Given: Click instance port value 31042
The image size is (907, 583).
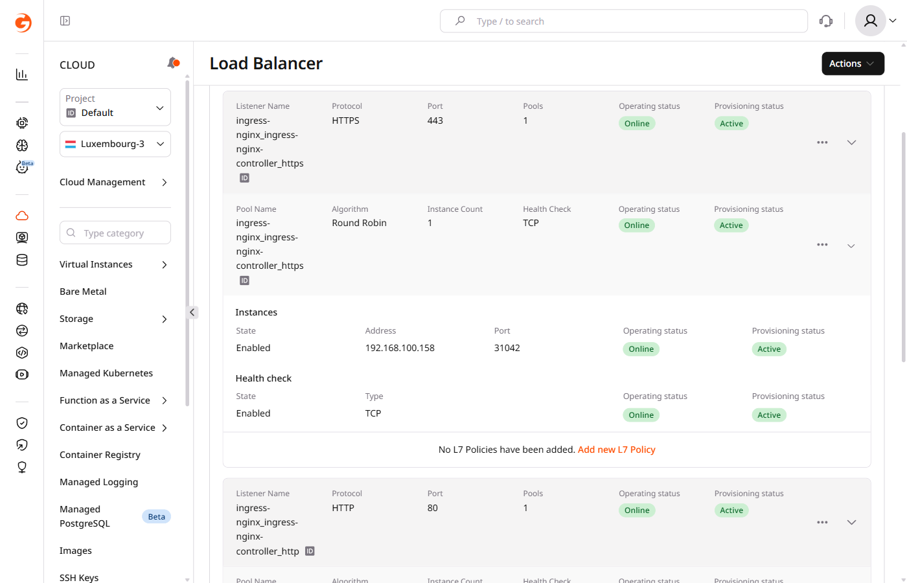Looking at the screenshot, I should pos(507,348).
